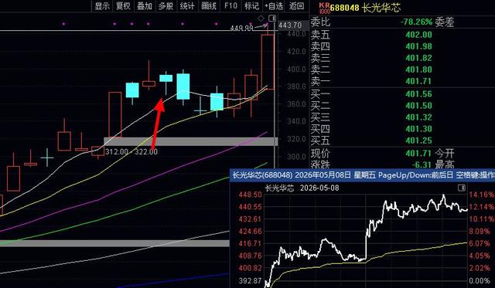Viewport: 495px width, 288px height.
Task: Click the 现价 current price label
Action: 320,154
